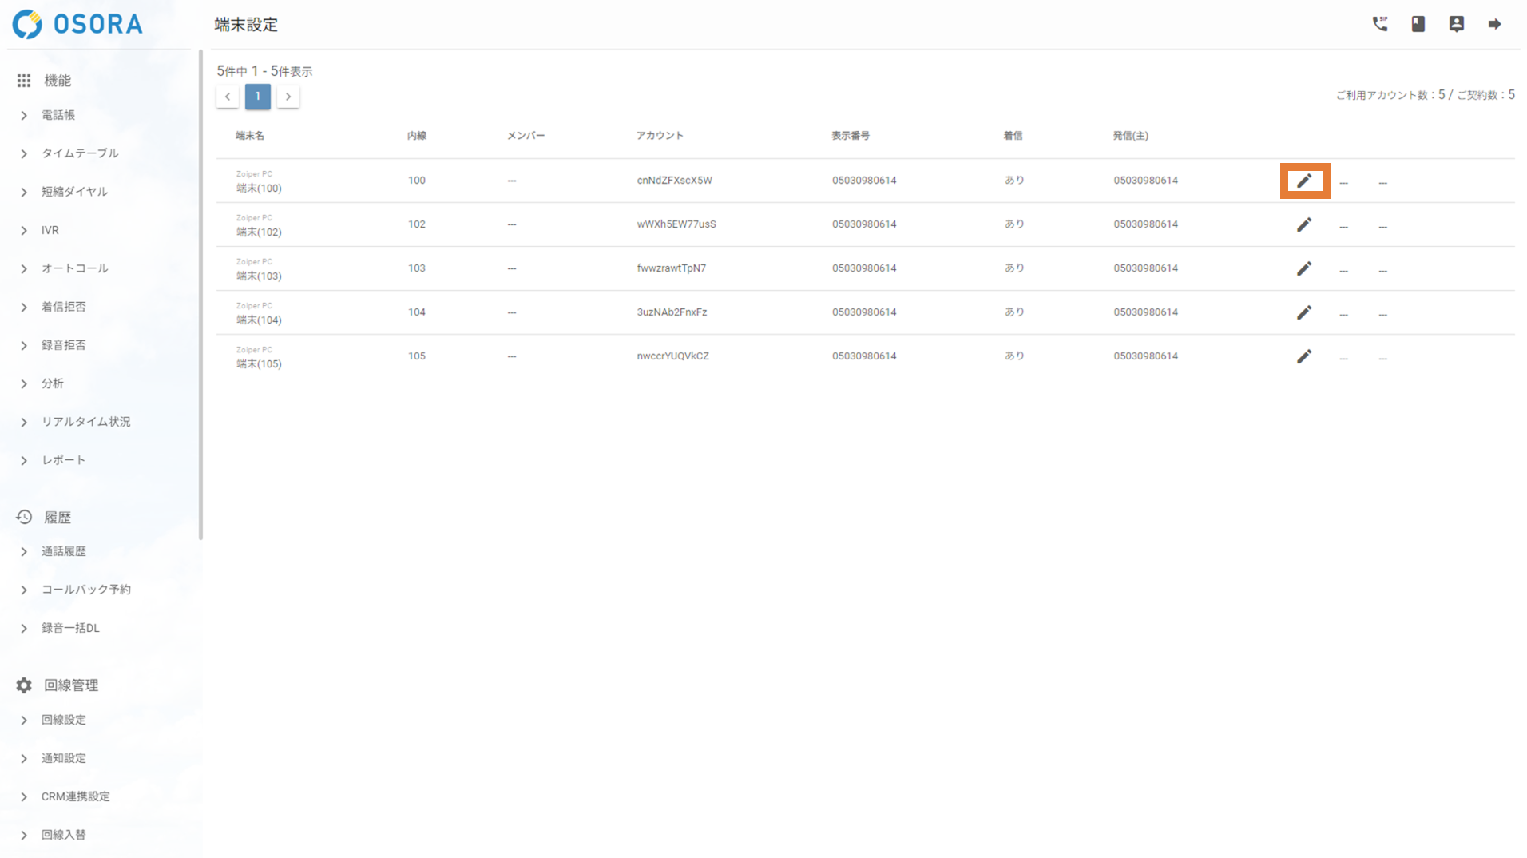The width and height of the screenshot is (1527, 858).
Task: Click the edit pencil for 端末(100)
Action: (1303, 181)
